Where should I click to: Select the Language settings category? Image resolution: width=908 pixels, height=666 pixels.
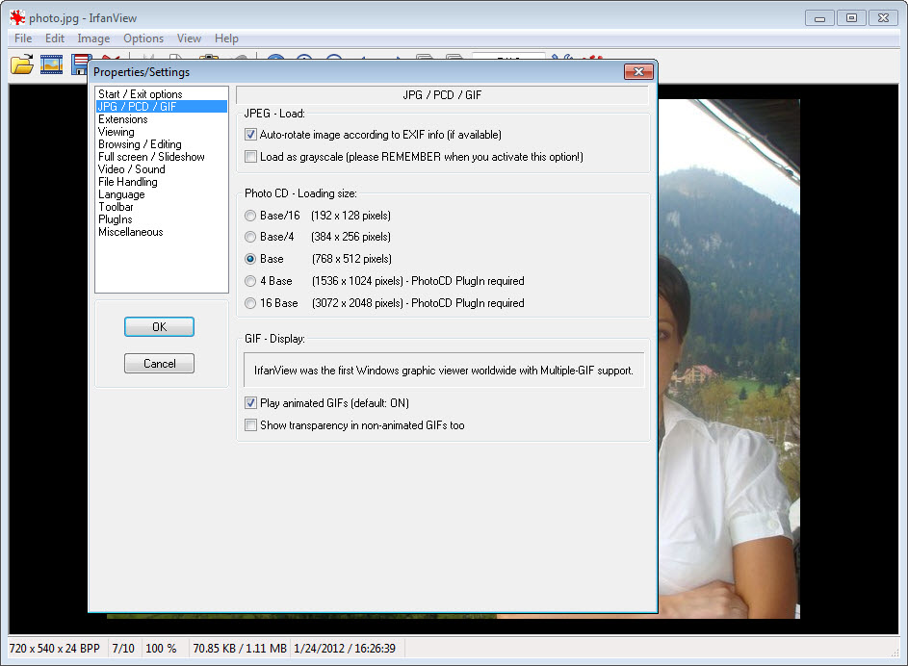(161, 194)
